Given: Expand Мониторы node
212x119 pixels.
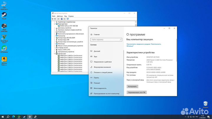Looking at the screenshot, I should [x=54, y=44].
